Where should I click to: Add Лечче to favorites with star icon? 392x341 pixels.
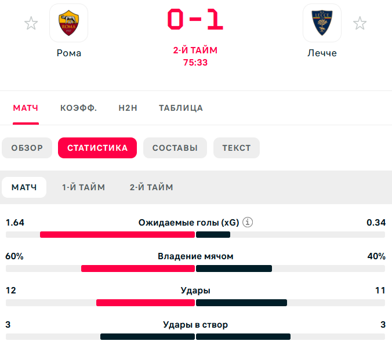click(x=360, y=23)
